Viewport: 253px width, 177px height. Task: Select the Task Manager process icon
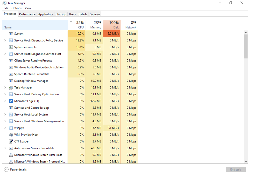pyautogui.click(x=11, y=87)
